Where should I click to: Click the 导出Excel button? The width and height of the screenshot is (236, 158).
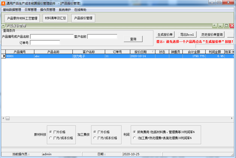pos(187,35)
